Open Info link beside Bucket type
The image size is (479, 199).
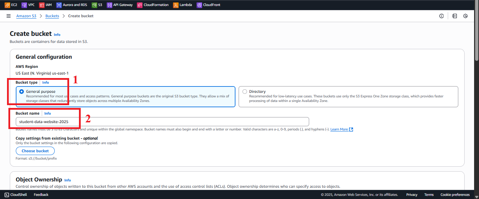click(x=46, y=82)
